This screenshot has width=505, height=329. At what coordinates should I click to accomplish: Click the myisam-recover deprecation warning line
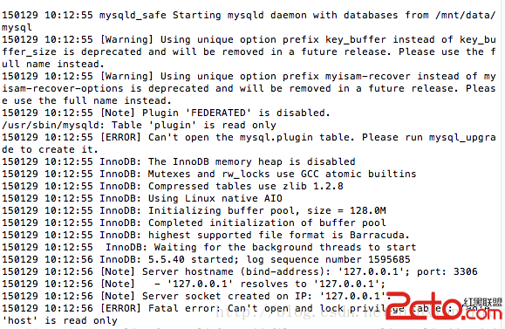pos(249,88)
